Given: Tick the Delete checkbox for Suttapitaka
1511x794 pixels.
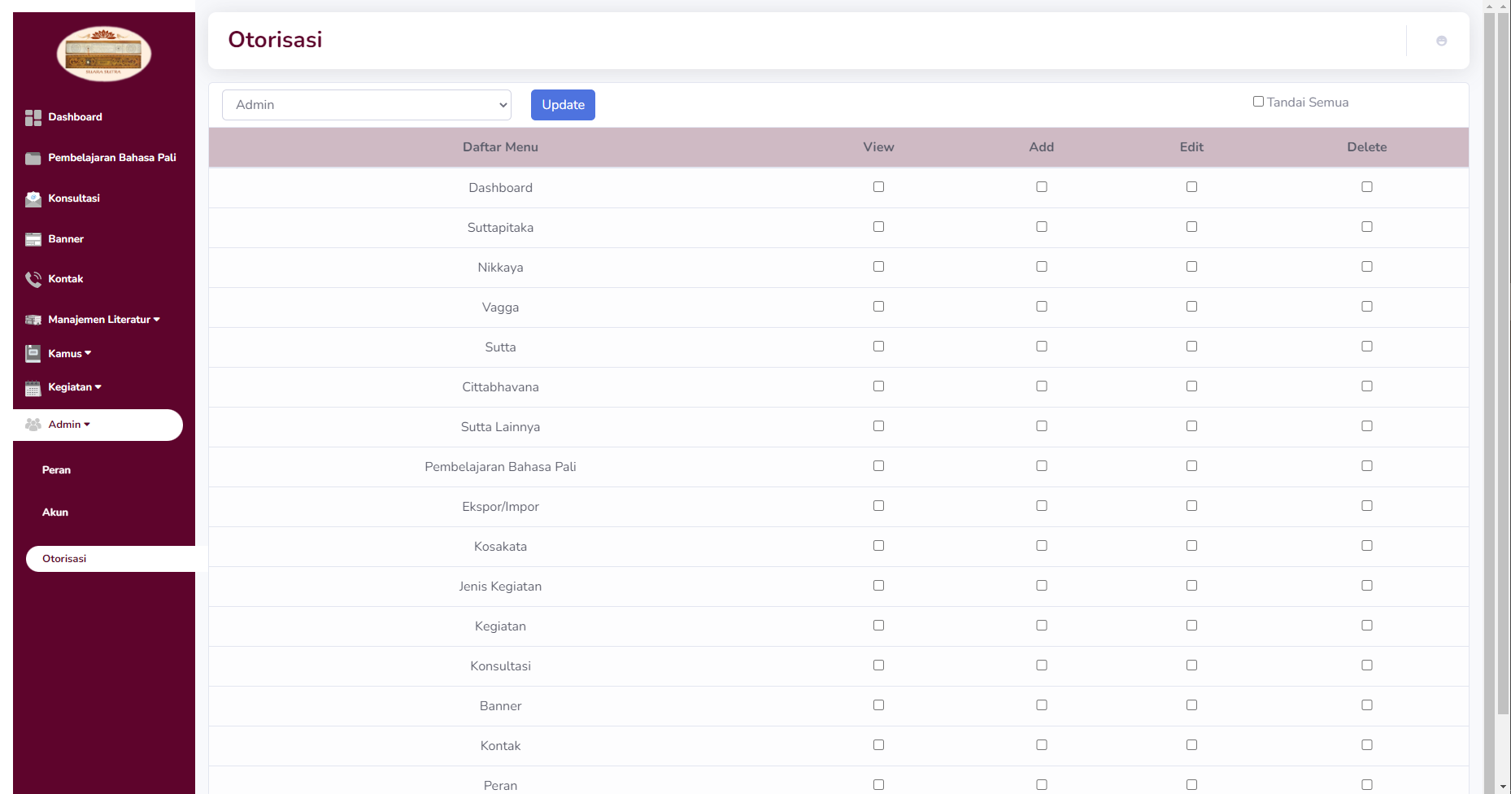Looking at the screenshot, I should [1366, 227].
